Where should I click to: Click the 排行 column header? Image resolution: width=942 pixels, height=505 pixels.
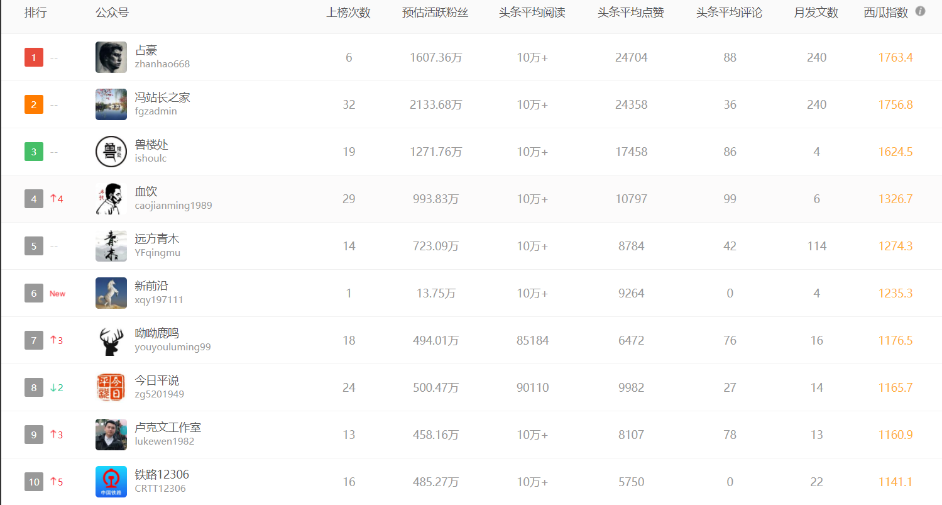[x=35, y=13]
